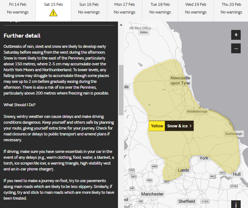Click the York label on the map
The height and width of the screenshot is (208, 248).
coord(204,158)
